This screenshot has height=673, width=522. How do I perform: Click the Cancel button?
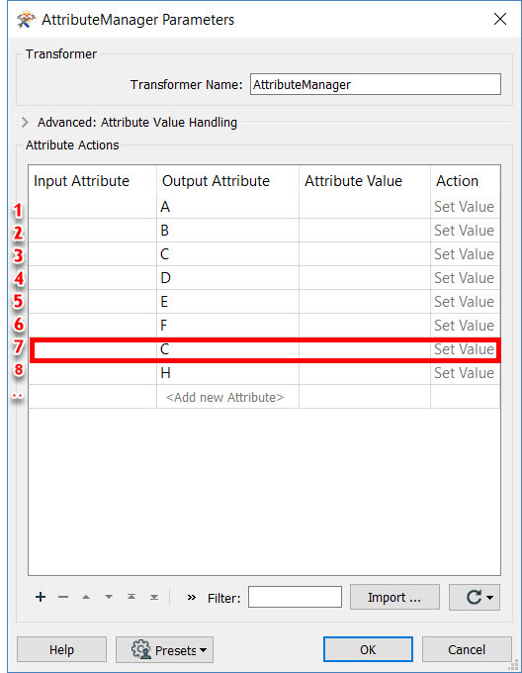coord(467,649)
